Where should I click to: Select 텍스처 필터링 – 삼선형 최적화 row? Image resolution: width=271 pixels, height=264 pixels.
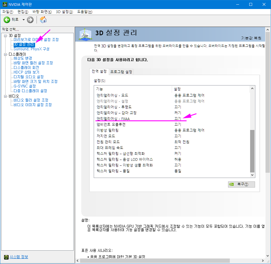point(172,154)
